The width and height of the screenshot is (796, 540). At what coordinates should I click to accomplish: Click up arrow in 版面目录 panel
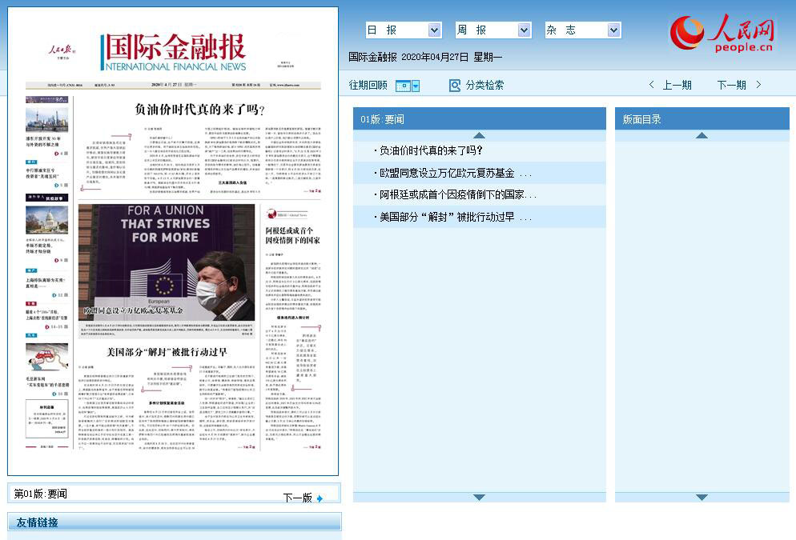coord(702,136)
